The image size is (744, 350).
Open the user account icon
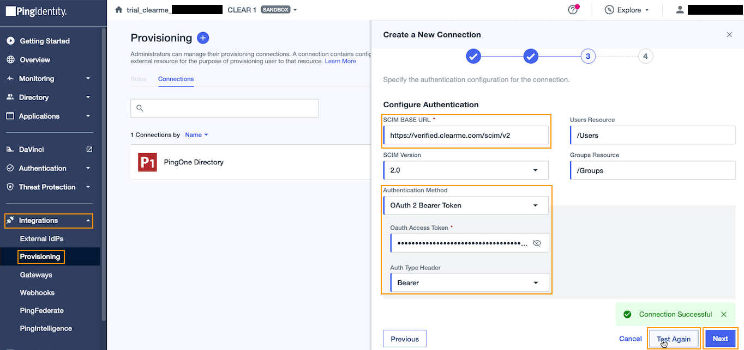click(x=680, y=10)
